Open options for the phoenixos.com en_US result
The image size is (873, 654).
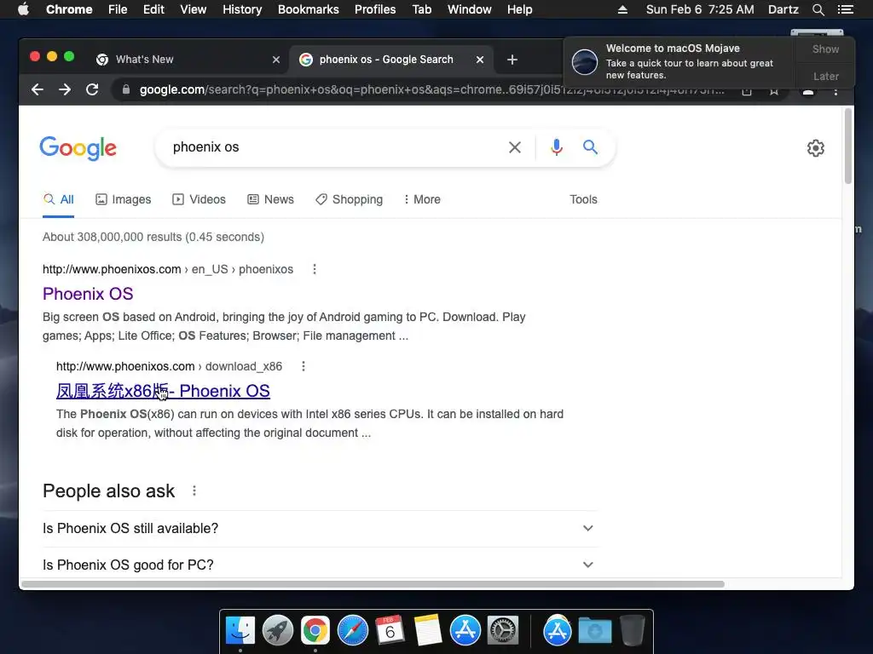(315, 269)
